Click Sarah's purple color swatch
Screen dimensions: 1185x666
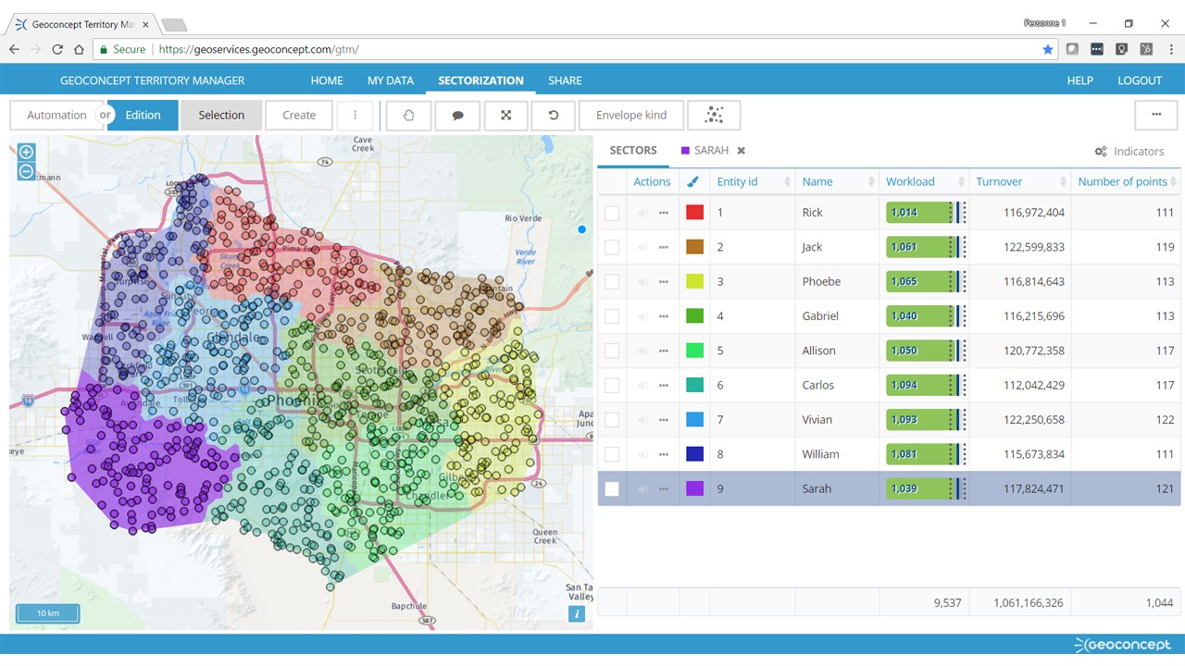(x=694, y=489)
